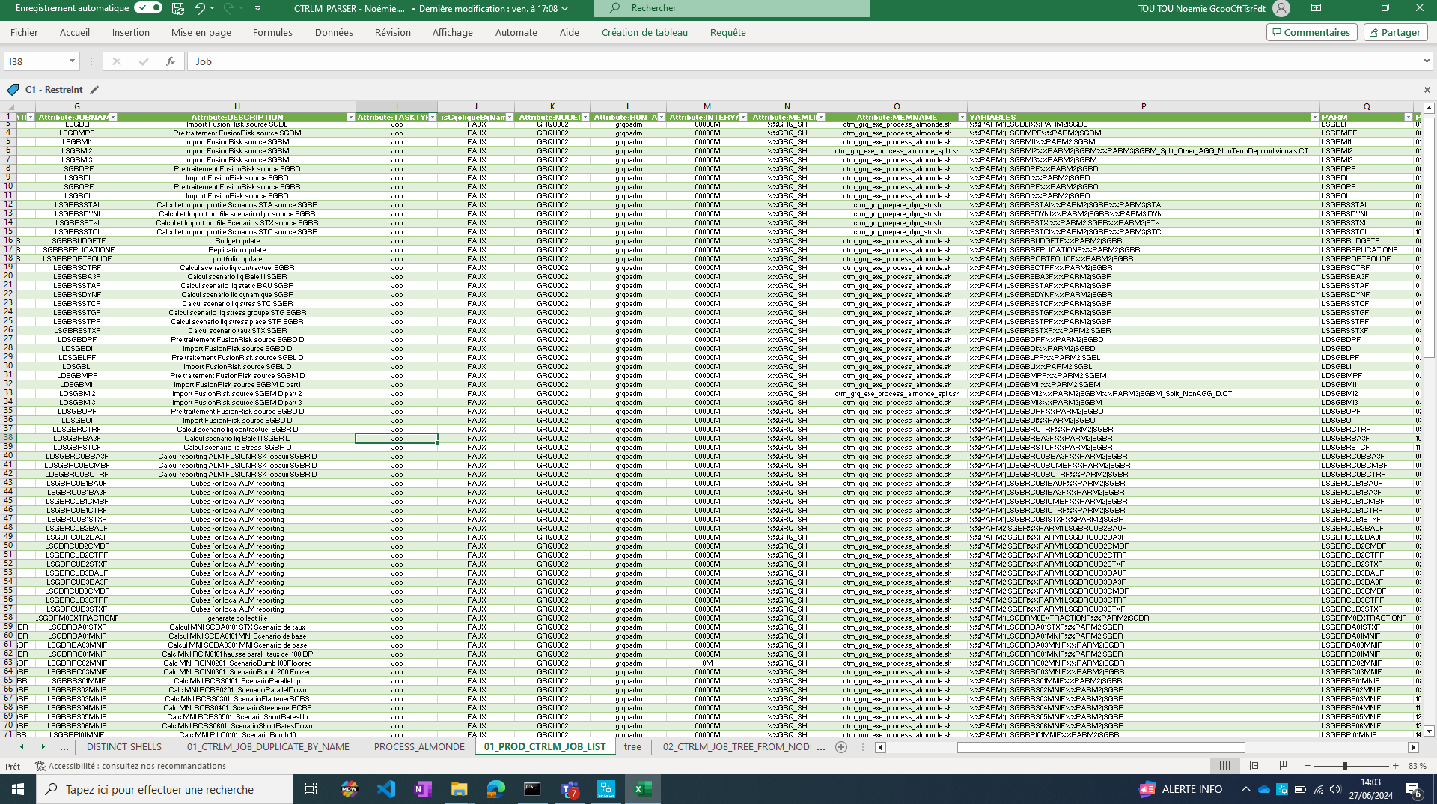Viewport: 1437px width, 804px height.
Task: Open the Quick Access Toolbar customize menu
Action: (x=258, y=8)
